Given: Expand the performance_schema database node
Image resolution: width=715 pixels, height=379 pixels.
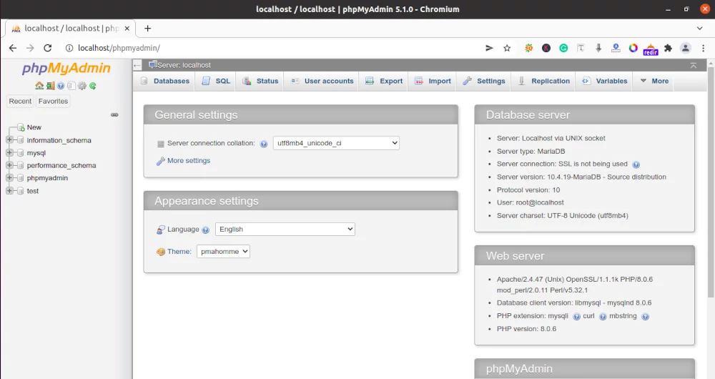Looking at the screenshot, I should coord(9,165).
